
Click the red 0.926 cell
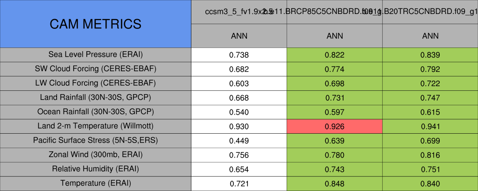coord(334,126)
